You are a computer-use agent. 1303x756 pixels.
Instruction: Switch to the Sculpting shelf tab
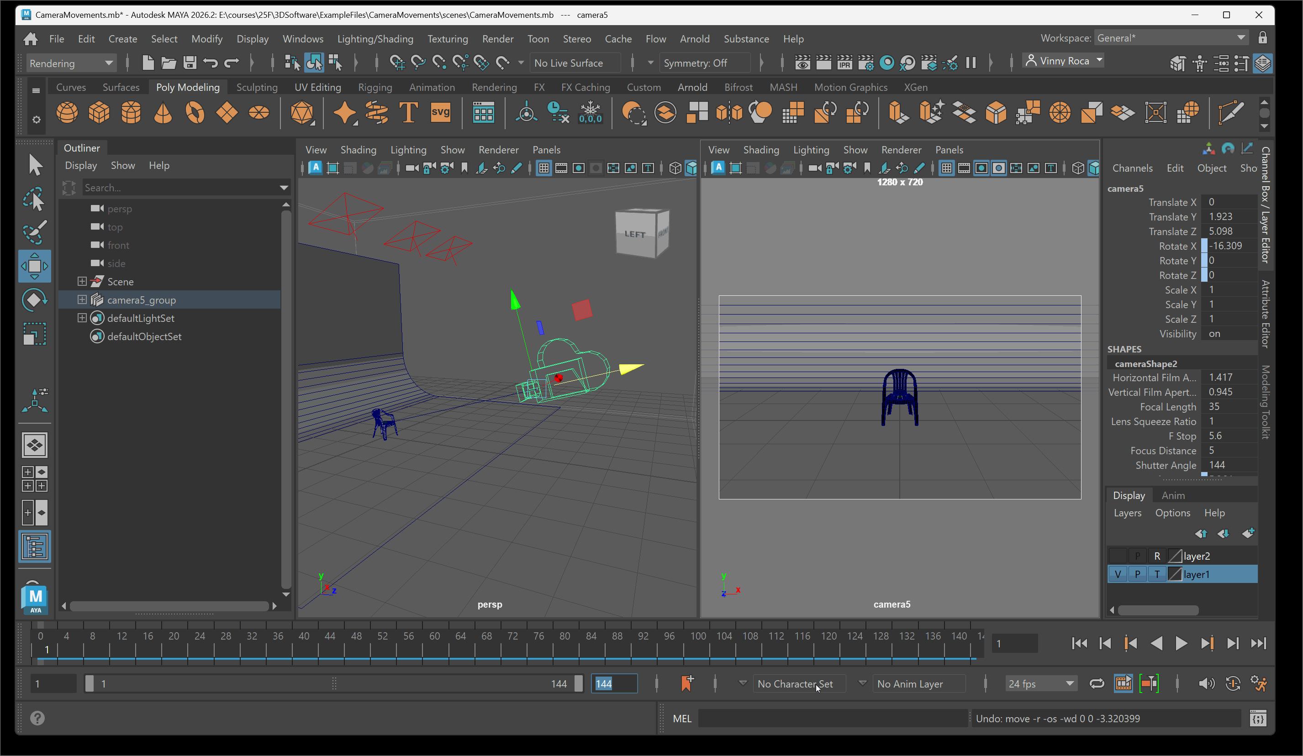[257, 87]
